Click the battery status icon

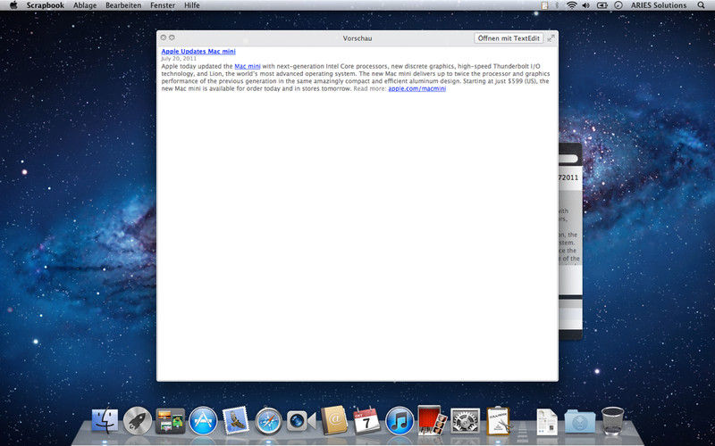tap(601, 5)
